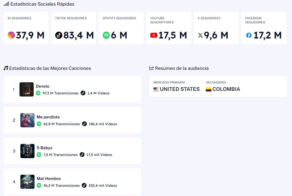Open the Devoto album cover thumbnail
Image resolution: width=292 pixels, height=196 pixels.
[x=27, y=89]
